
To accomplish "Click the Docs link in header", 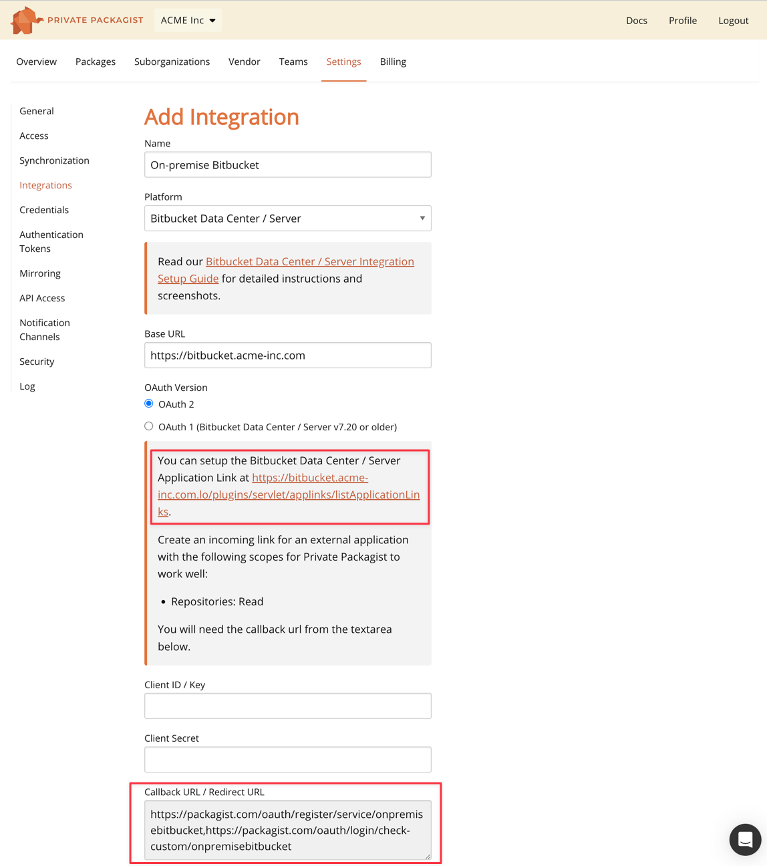I will pos(636,21).
